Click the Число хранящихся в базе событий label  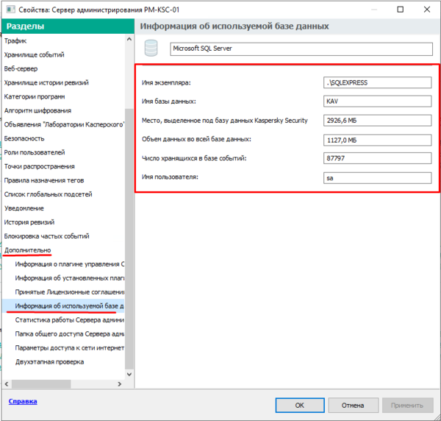194,158
